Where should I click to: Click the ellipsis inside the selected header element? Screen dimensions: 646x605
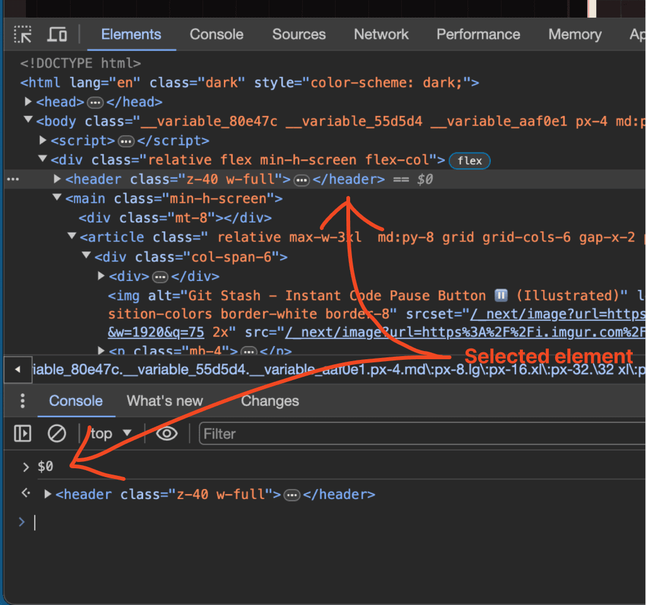coord(302,180)
